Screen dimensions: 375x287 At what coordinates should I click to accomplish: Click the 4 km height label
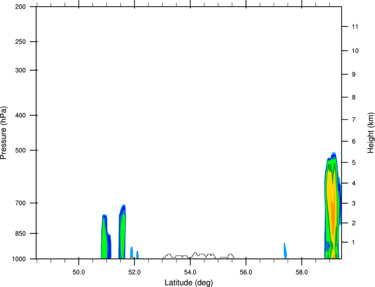tap(354, 183)
